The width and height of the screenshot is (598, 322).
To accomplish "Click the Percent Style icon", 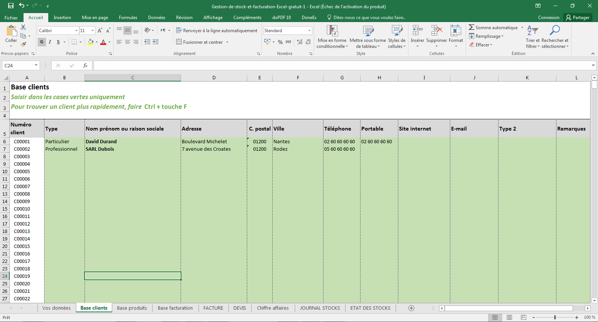I will 280,42.
